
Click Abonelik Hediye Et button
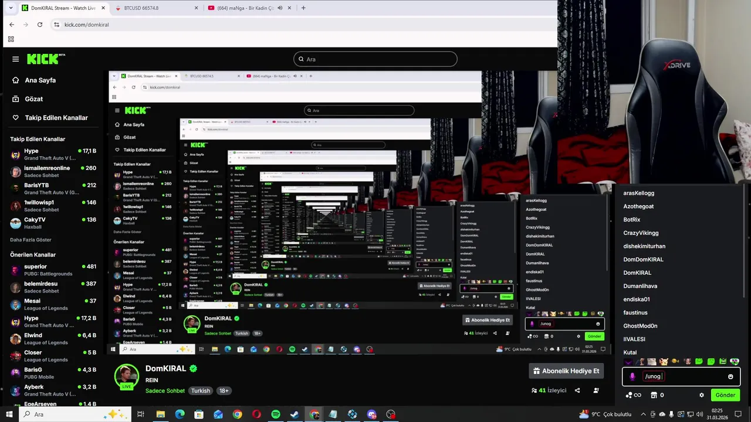click(566, 371)
